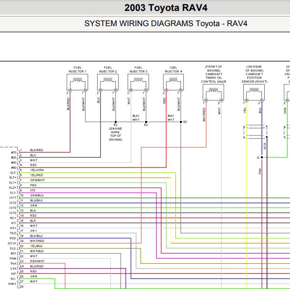Screen dimensions: 290x289
Task: Click the 'GRN/BLK' wire label at pin 10
Action: click(x=37, y=195)
